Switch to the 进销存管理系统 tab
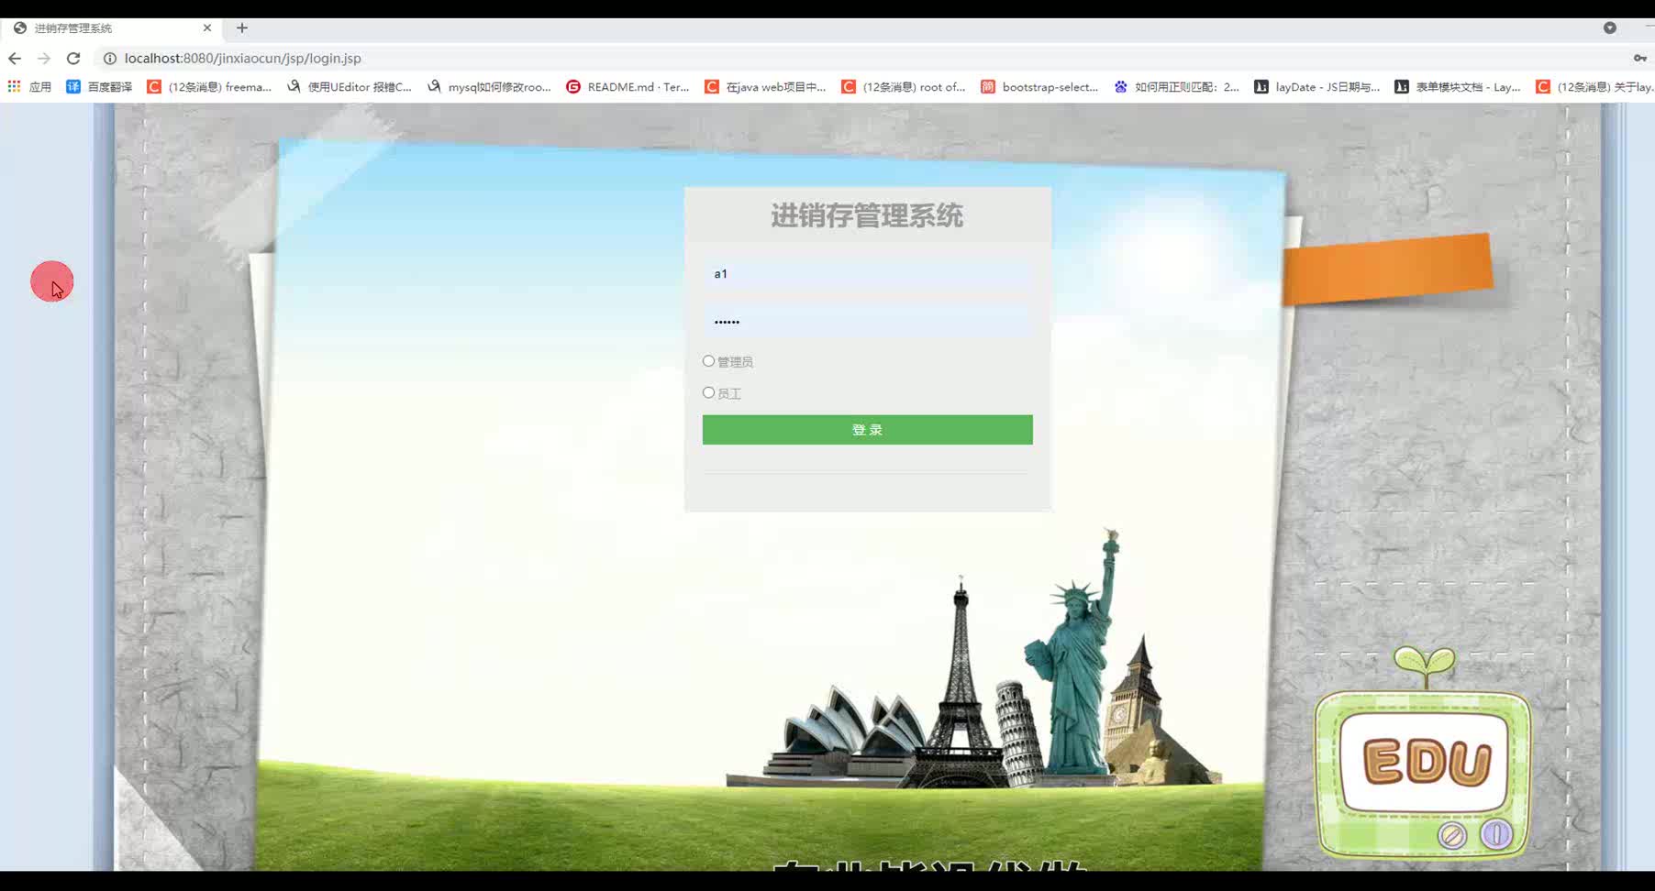Image resolution: width=1655 pixels, height=891 pixels. (x=110, y=27)
